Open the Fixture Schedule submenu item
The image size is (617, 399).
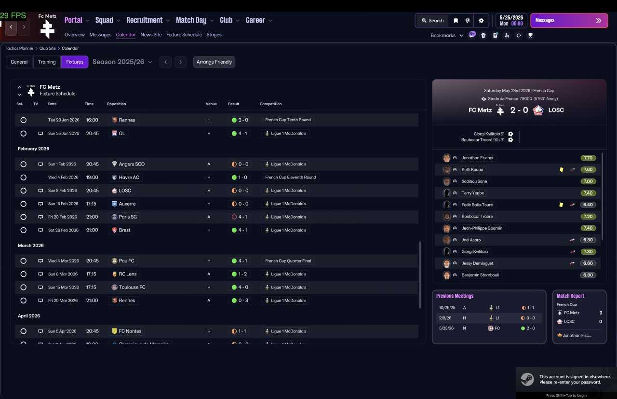184,35
